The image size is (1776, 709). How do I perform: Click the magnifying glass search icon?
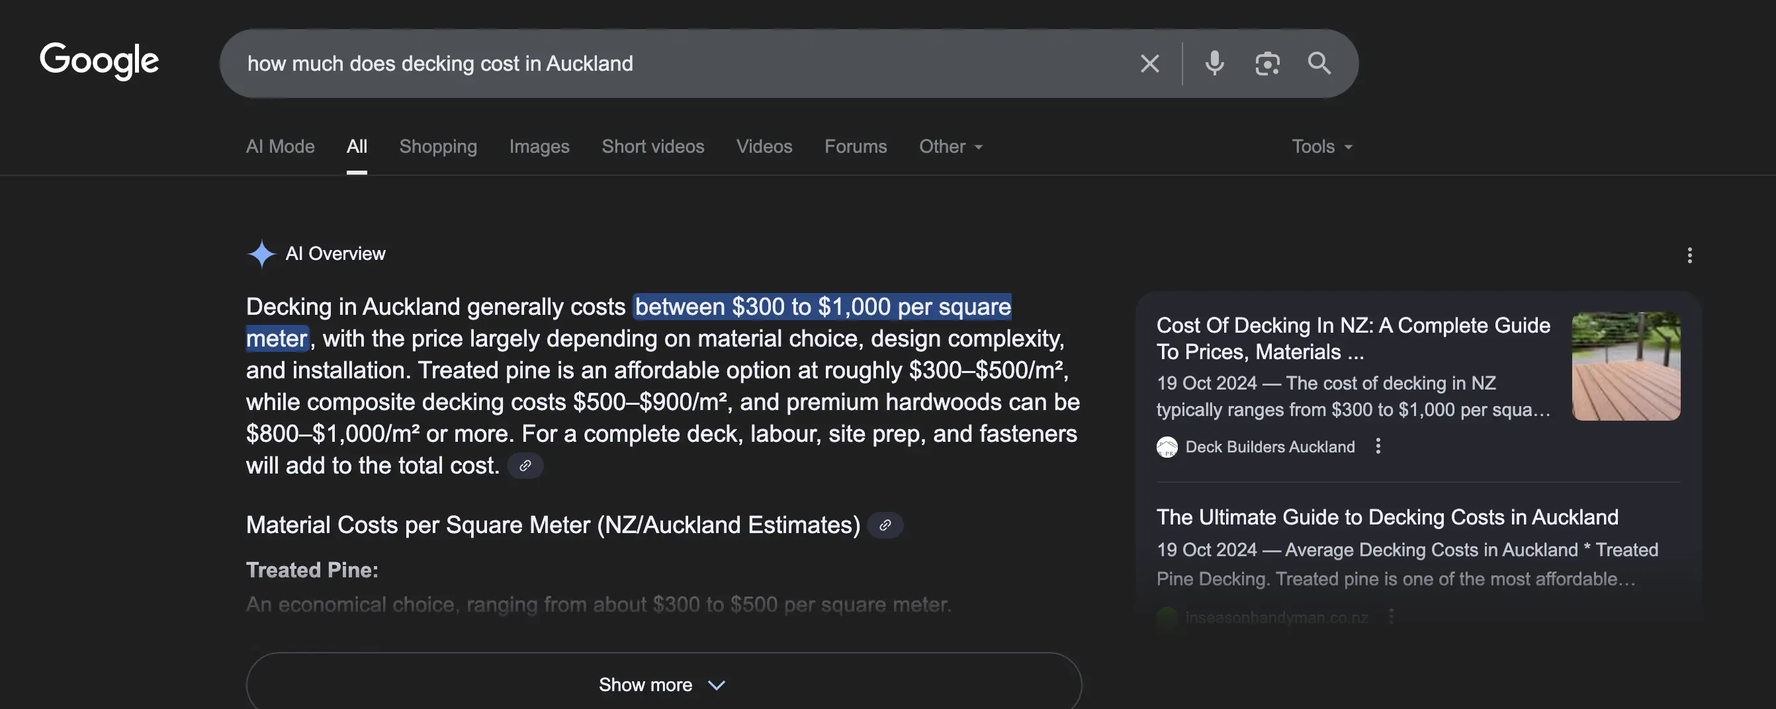coord(1319,63)
